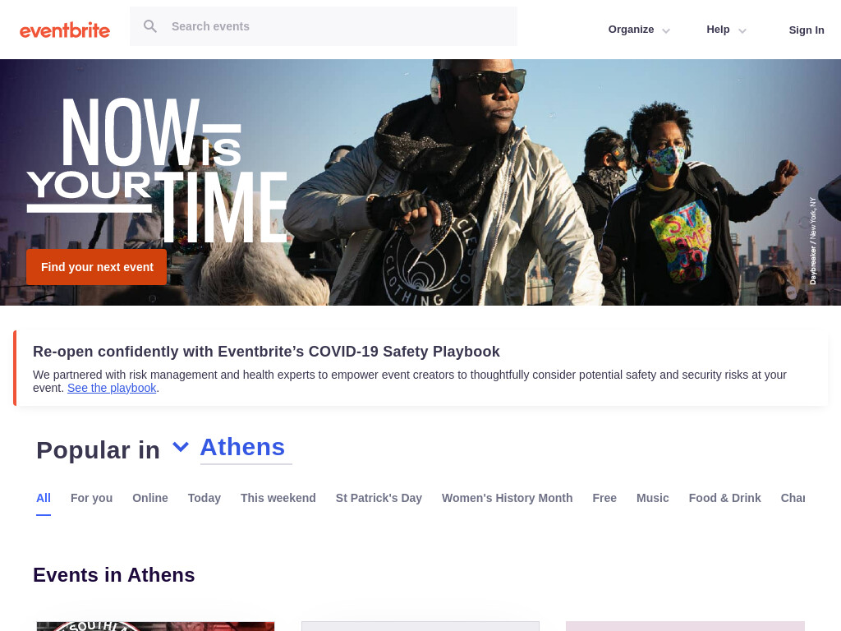Switch to the Online tab

coord(150,499)
